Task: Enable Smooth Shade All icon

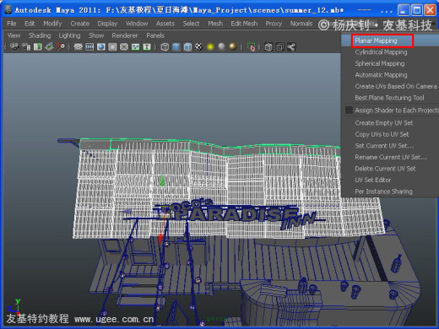Action: 176,46
